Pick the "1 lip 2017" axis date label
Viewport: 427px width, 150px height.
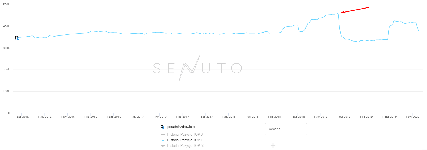click(182, 117)
